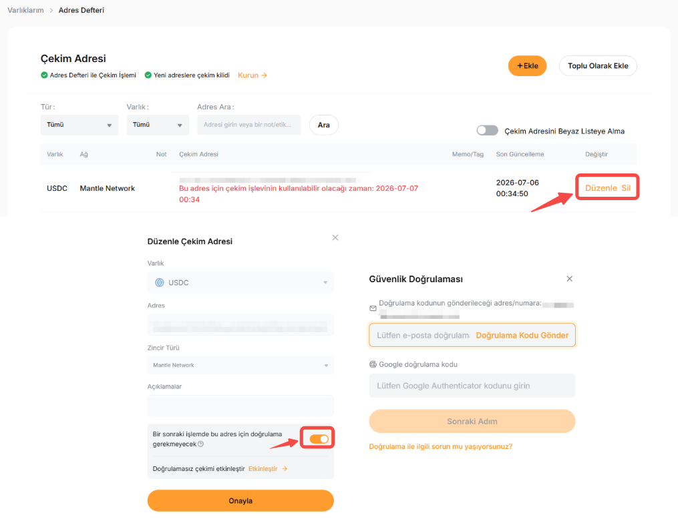The height and width of the screenshot is (519, 678).
Task: Click Doğrulama Kodu Gönder link
Action: pos(522,336)
